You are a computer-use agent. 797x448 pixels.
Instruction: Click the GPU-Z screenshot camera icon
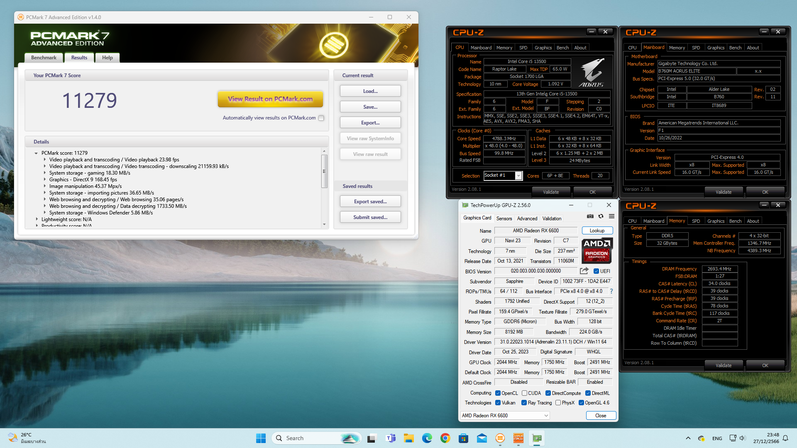click(x=590, y=216)
